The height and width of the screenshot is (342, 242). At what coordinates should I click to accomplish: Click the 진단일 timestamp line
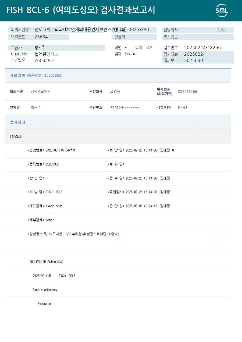139,206
